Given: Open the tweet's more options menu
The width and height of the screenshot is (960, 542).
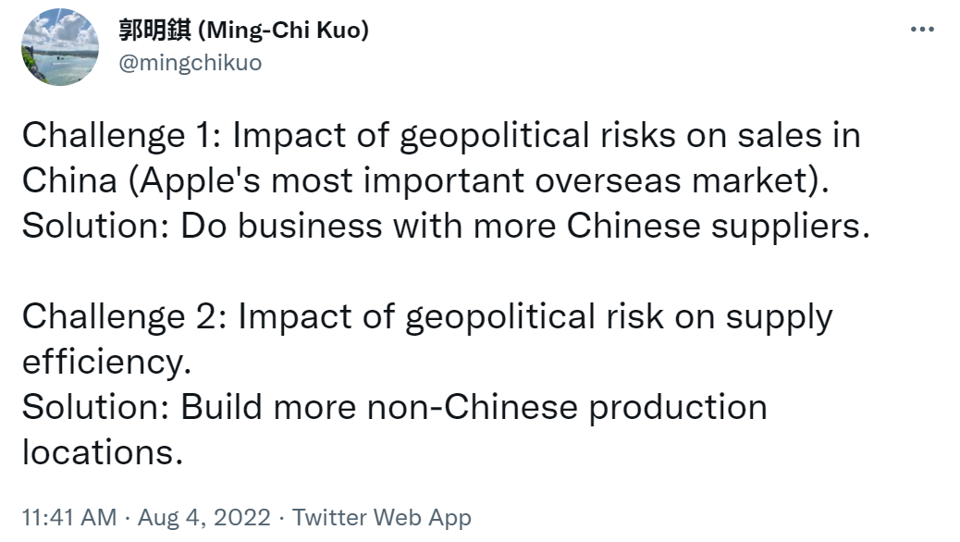Looking at the screenshot, I should [x=922, y=30].
